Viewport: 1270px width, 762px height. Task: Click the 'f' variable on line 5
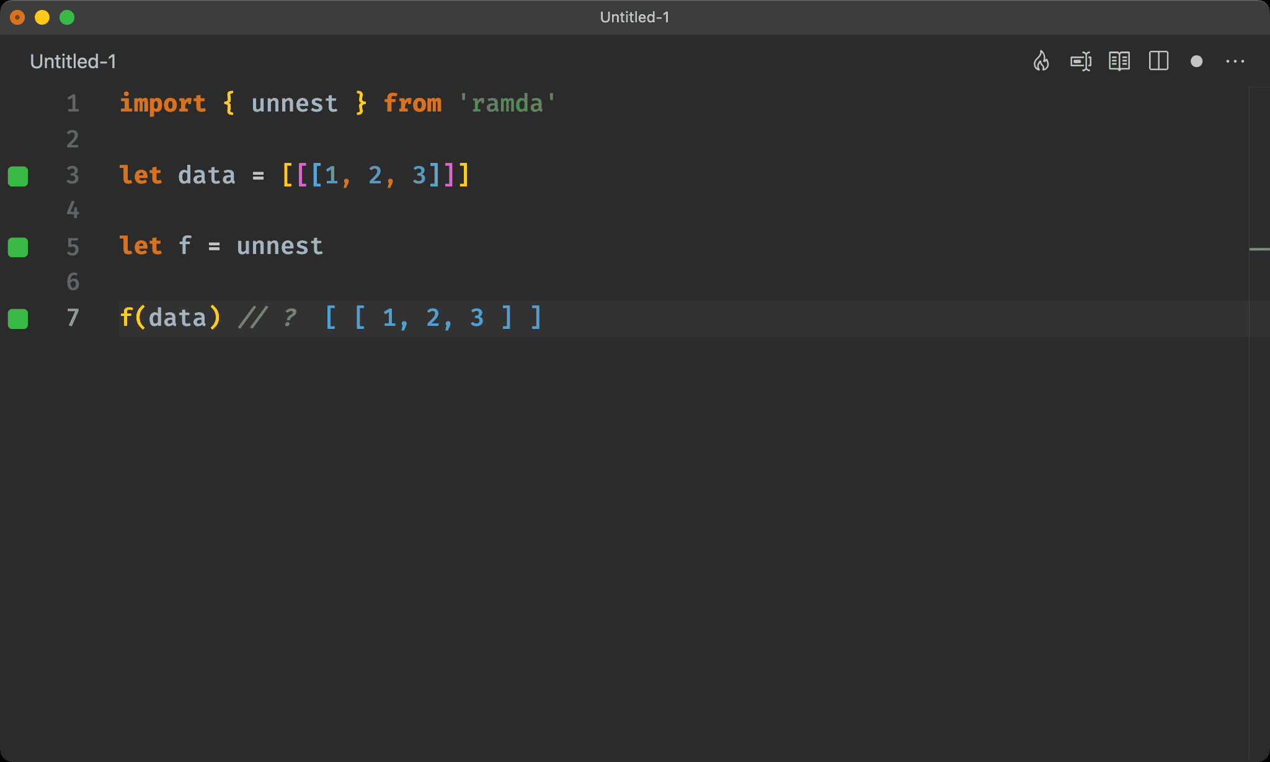point(185,246)
